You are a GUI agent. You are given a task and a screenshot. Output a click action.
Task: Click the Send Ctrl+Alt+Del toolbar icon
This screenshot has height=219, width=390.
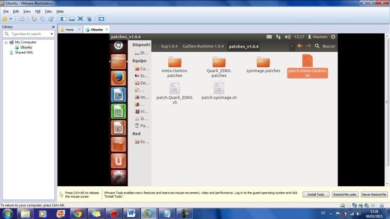click(22, 19)
